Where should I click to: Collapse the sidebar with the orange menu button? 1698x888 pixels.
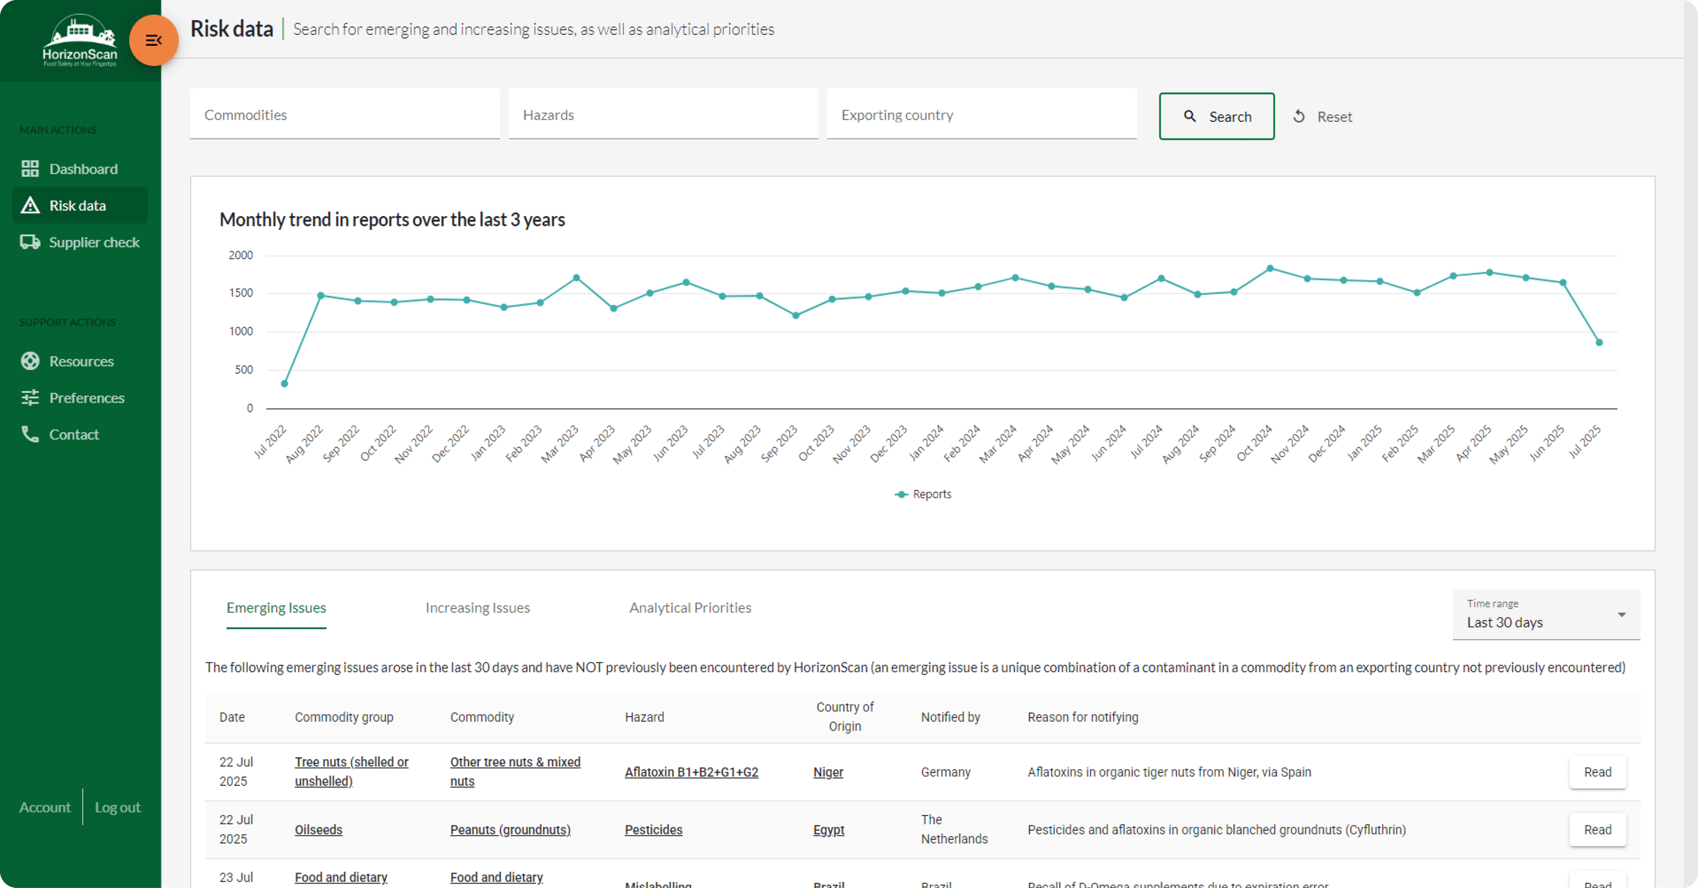pos(154,41)
